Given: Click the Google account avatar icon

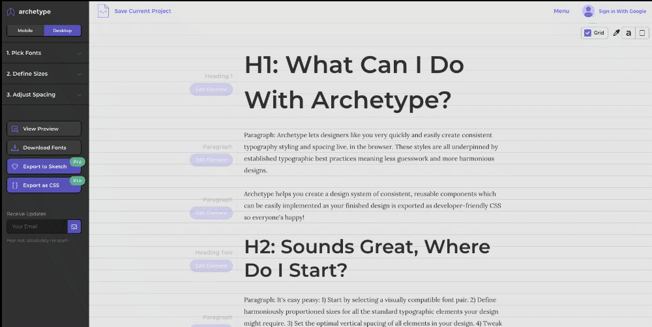Looking at the screenshot, I should [x=588, y=11].
